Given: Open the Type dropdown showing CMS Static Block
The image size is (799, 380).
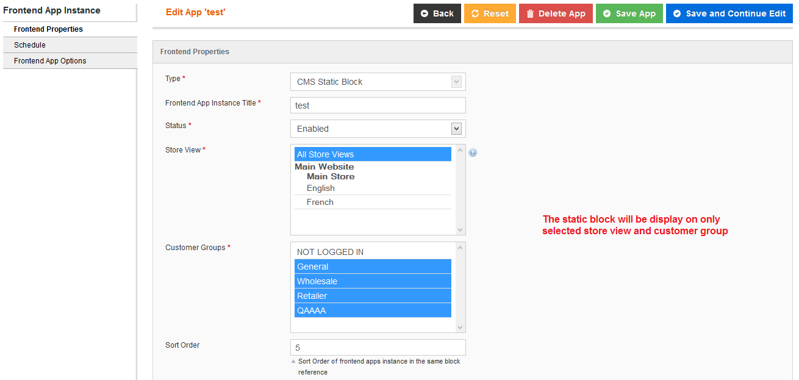Looking at the screenshot, I should click(378, 81).
